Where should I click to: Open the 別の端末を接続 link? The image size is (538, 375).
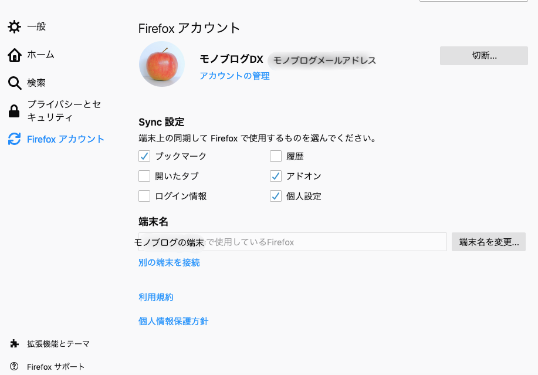(169, 262)
